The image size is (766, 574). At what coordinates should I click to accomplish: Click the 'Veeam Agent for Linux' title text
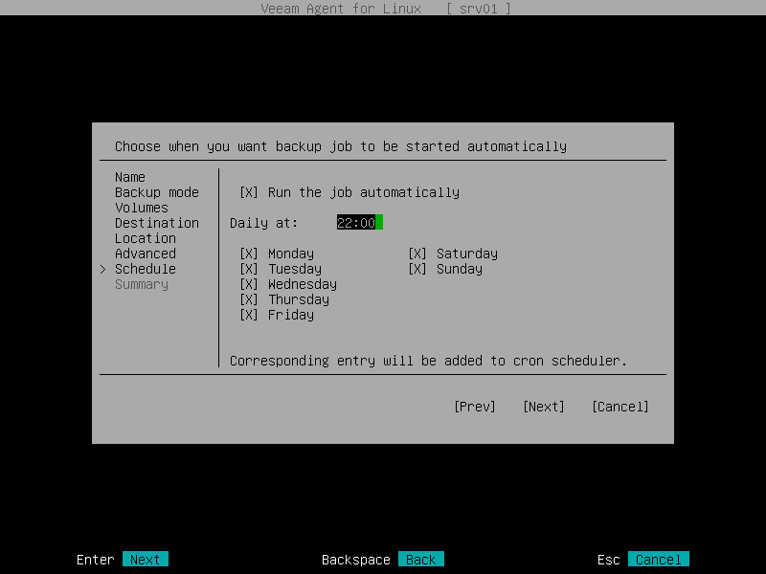click(341, 9)
